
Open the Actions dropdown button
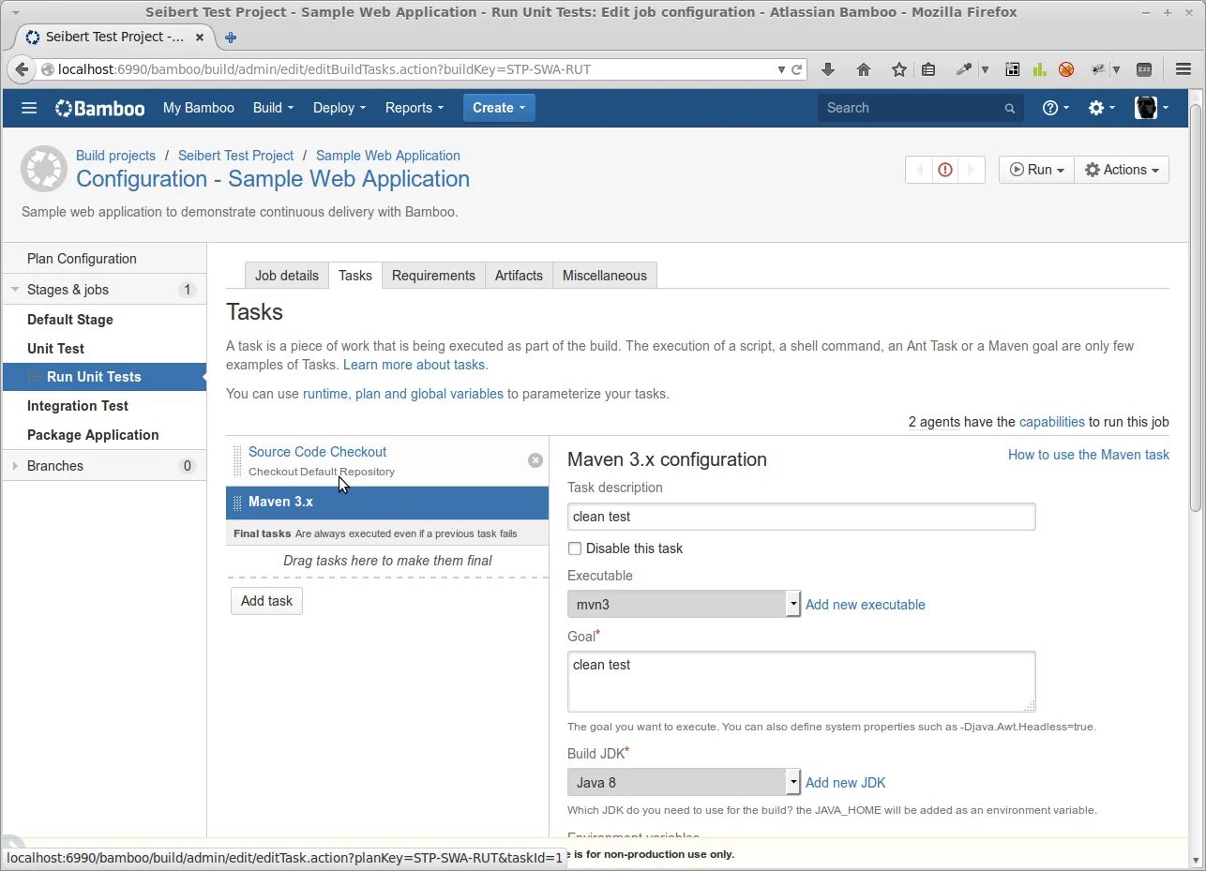pyautogui.click(x=1122, y=170)
